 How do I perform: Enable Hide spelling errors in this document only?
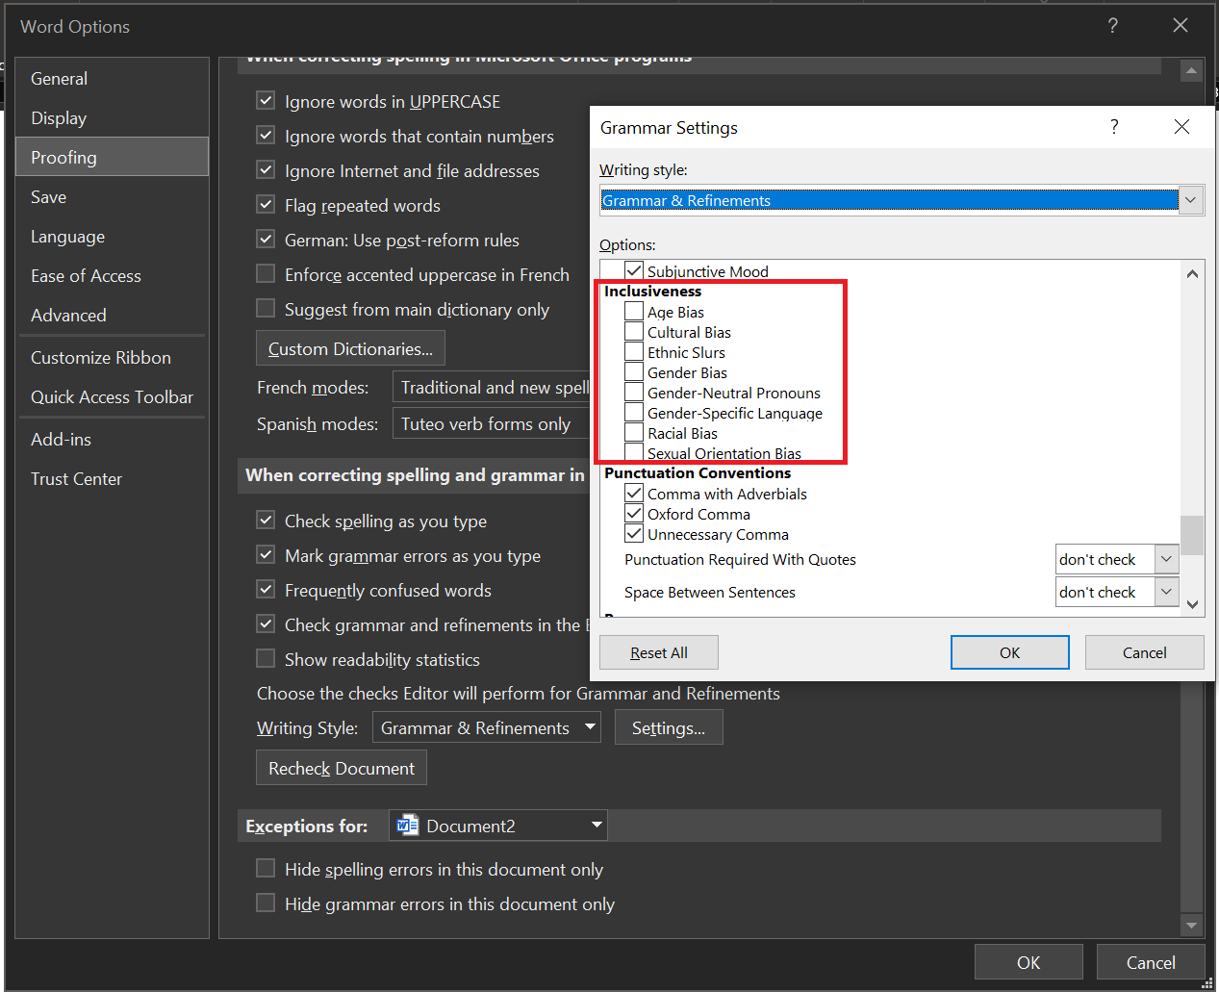click(266, 868)
